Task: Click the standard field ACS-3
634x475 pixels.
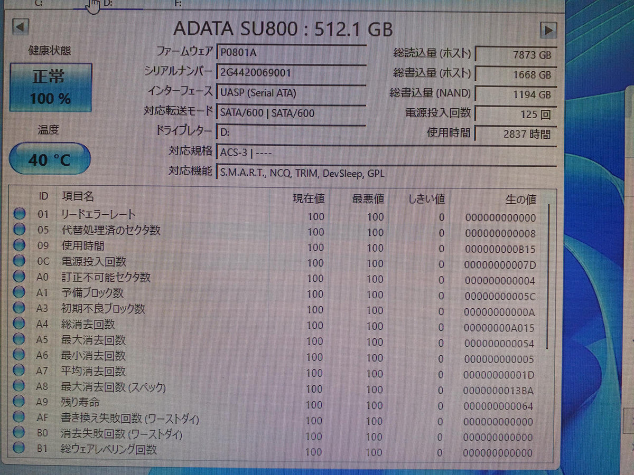Action: click(386, 152)
